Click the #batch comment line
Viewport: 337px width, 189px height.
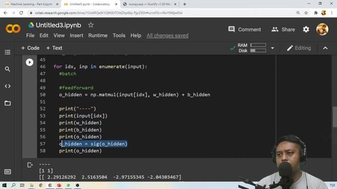point(67,73)
